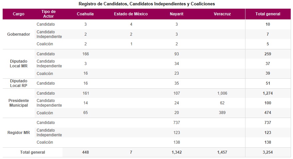Click the Coahuila total cell 448
This screenshot has width=293, height=159.
tap(85, 152)
